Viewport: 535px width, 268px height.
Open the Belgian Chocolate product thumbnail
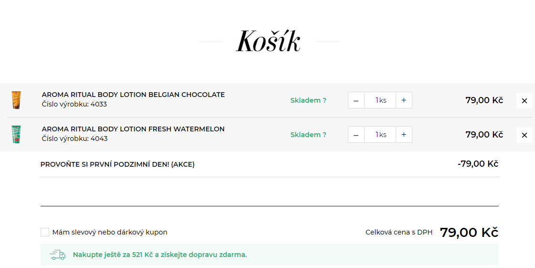(x=16, y=100)
